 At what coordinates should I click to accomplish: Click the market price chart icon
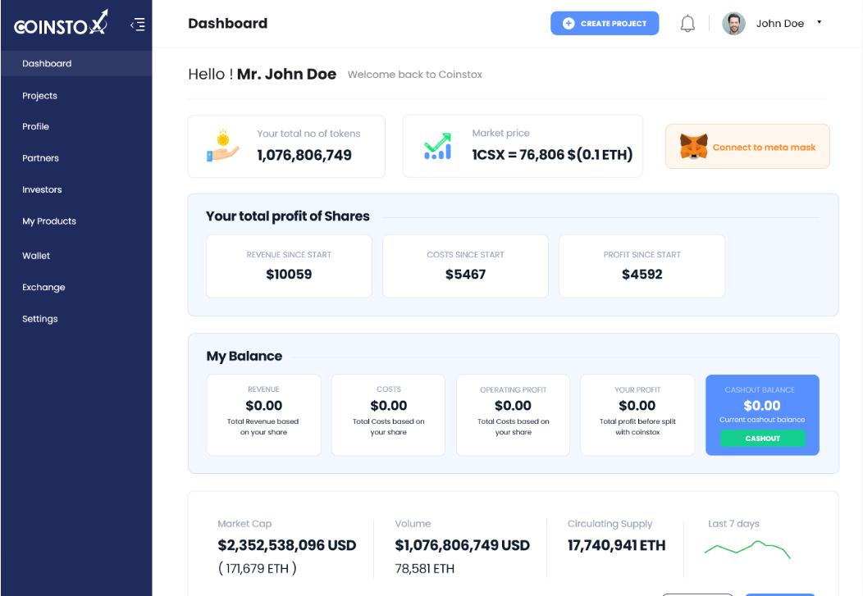coord(437,146)
